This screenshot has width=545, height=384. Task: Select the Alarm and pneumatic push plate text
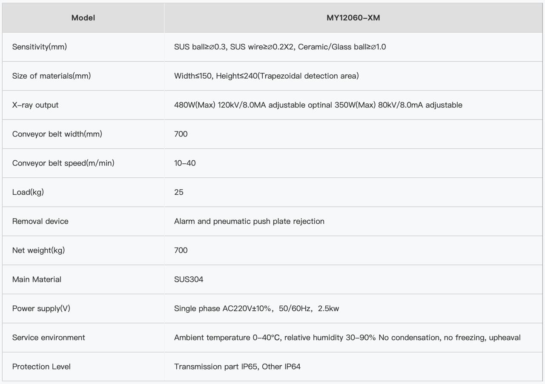click(x=249, y=221)
